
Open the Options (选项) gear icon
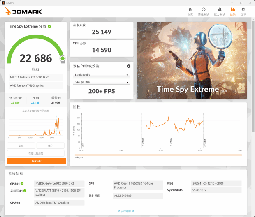243,11
